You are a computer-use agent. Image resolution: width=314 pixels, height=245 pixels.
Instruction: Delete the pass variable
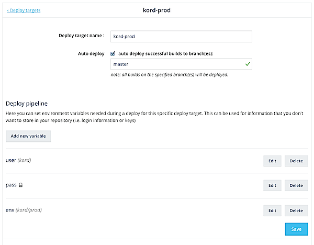click(x=296, y=185)
